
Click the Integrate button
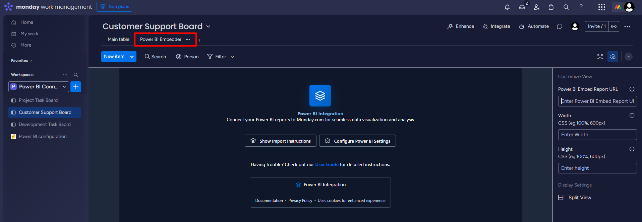click(x=496, y=26)
